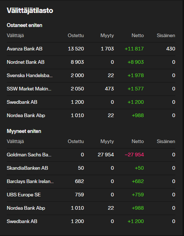
Task: Open the UBS Europe SE row
Action: point(91,195)
